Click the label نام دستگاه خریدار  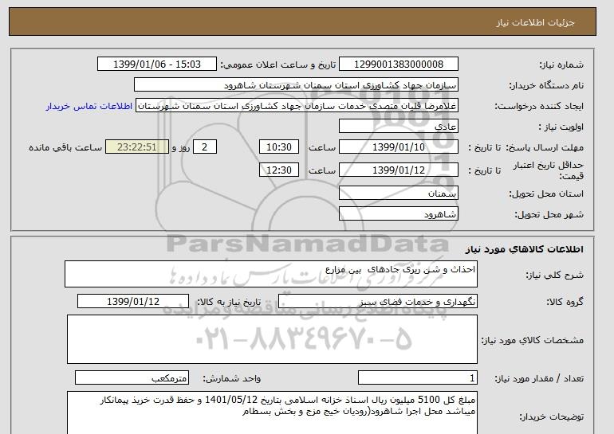[x=546, y=86]
